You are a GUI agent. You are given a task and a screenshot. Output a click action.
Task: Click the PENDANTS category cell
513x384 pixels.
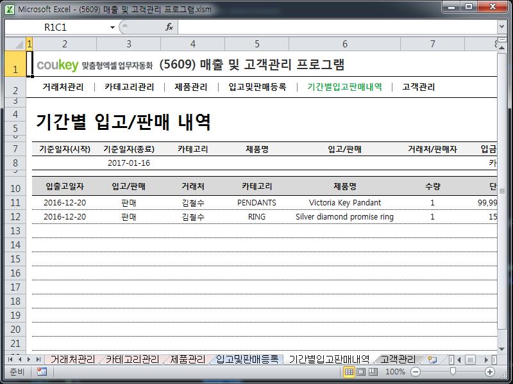point(257,202)
